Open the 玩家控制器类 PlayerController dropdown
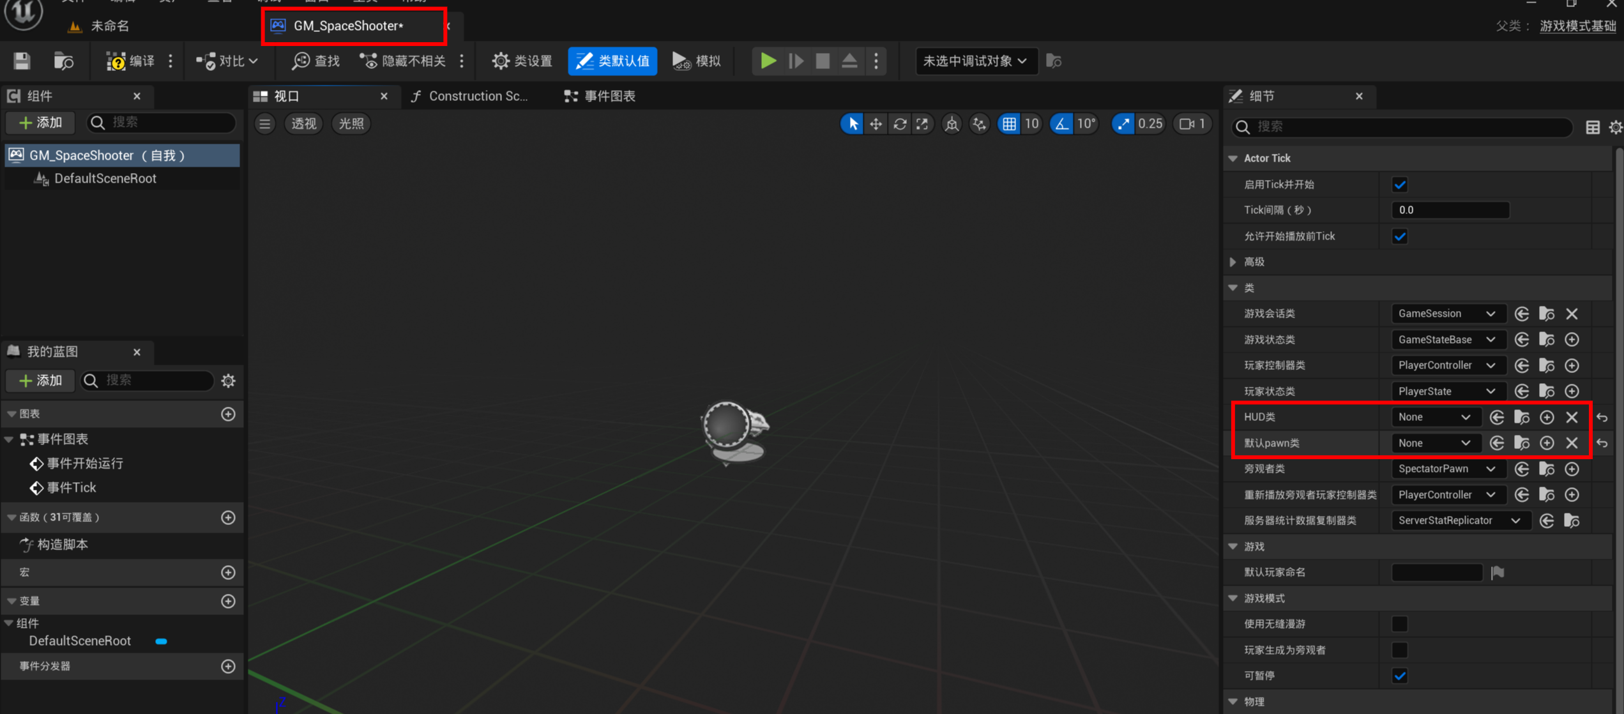Image resolution: width=1624 pixels, height=714 pixels. (1448, 365)
